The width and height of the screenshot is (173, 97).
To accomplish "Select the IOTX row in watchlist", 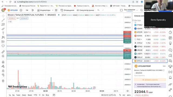I will [150, 47].
